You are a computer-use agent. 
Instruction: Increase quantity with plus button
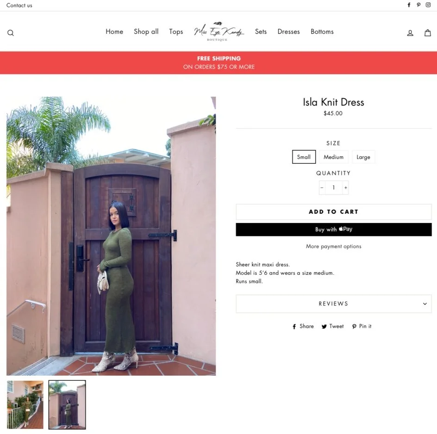pos(345,187)
